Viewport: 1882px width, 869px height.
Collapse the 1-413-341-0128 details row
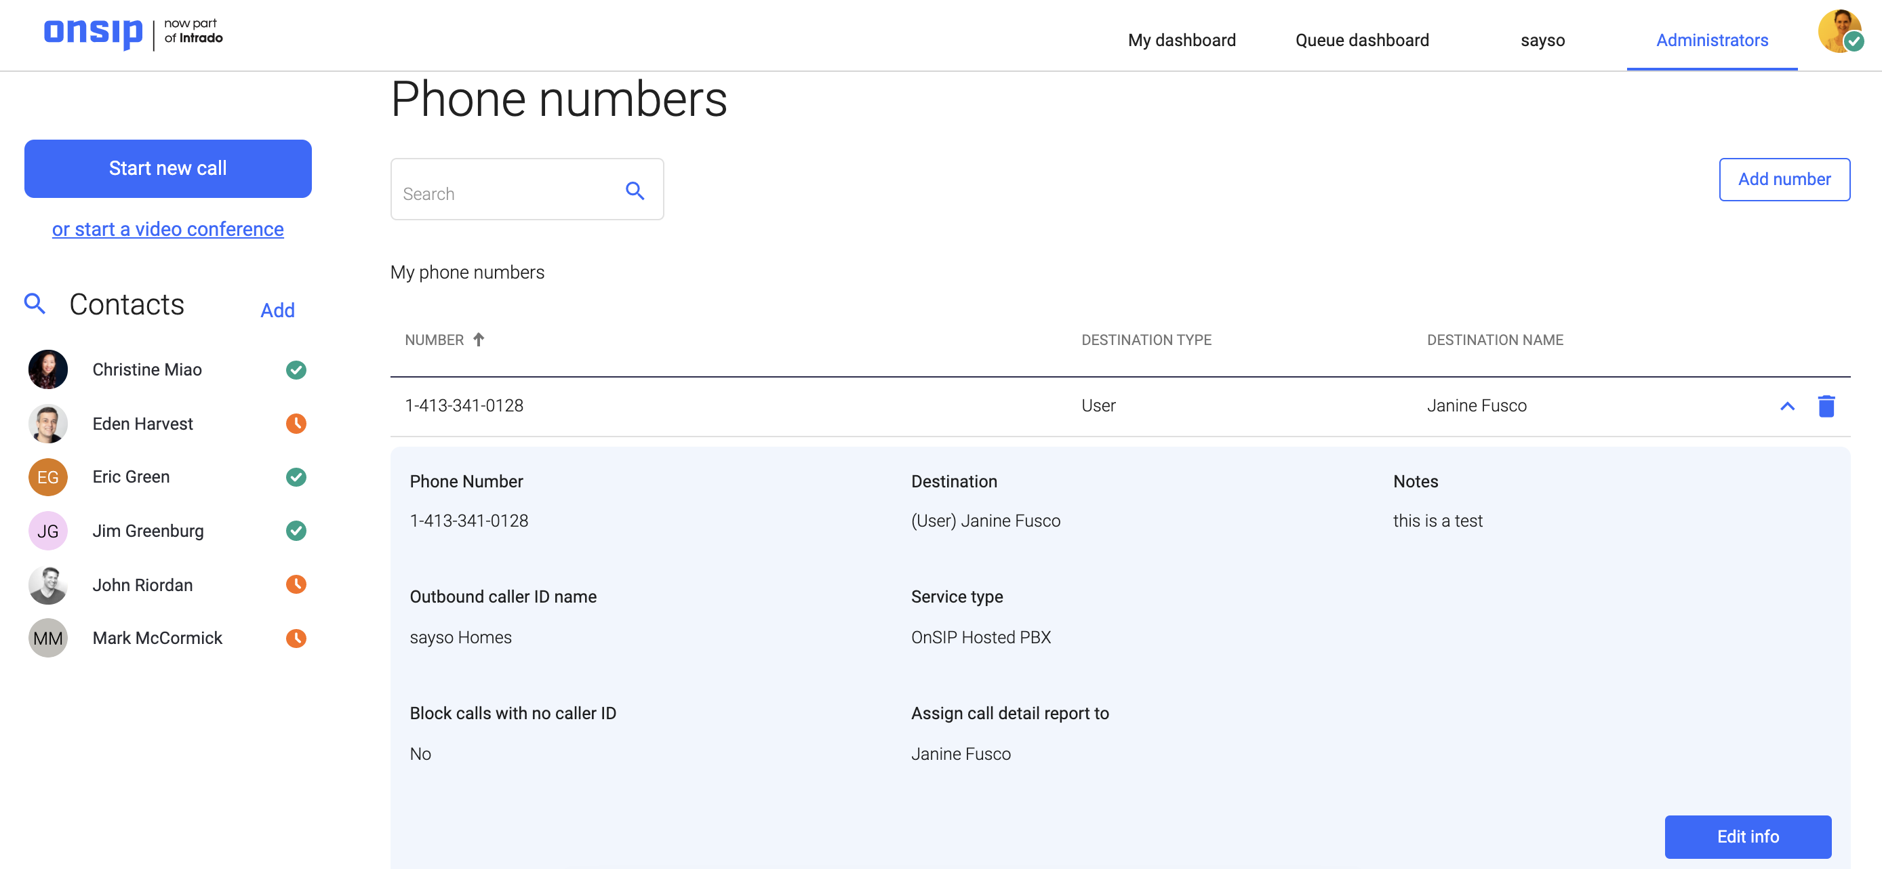pos(1788,406)
